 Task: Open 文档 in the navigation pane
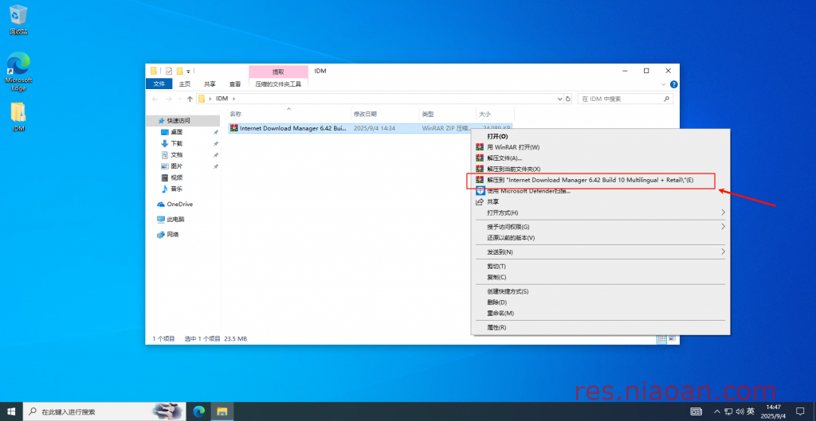pyautogui.click(x=176, y=155)
